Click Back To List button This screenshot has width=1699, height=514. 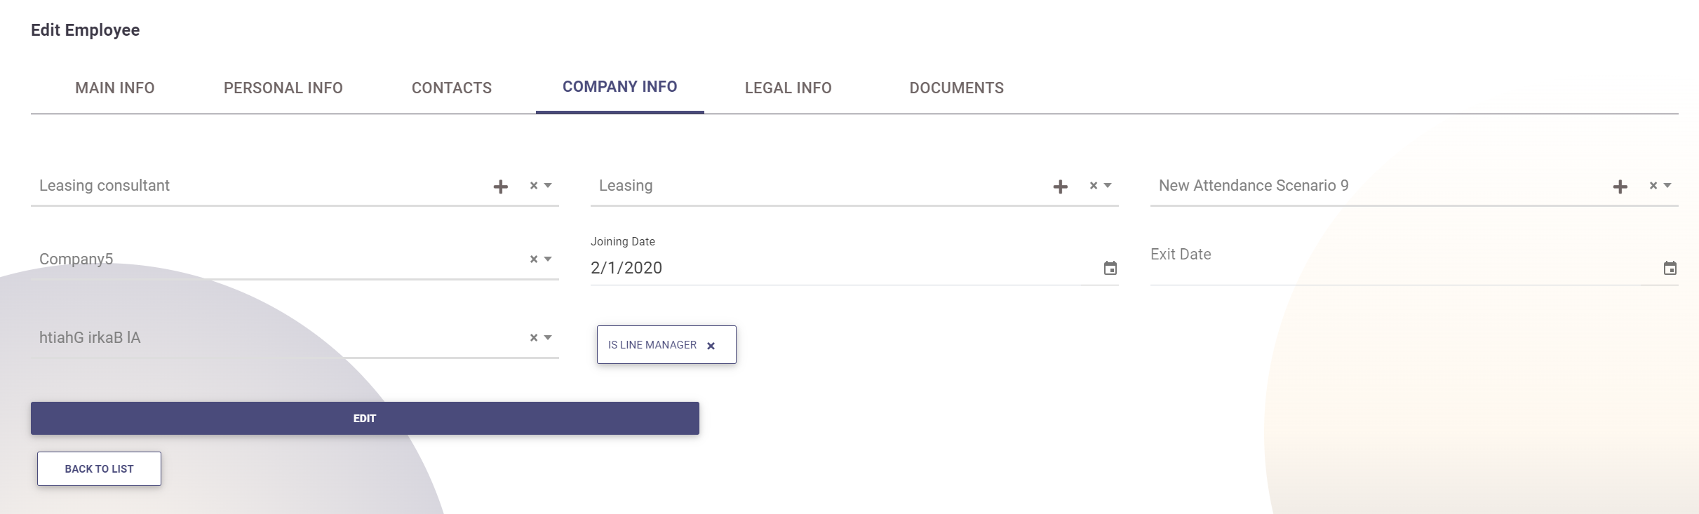click(x=99, y=469)
